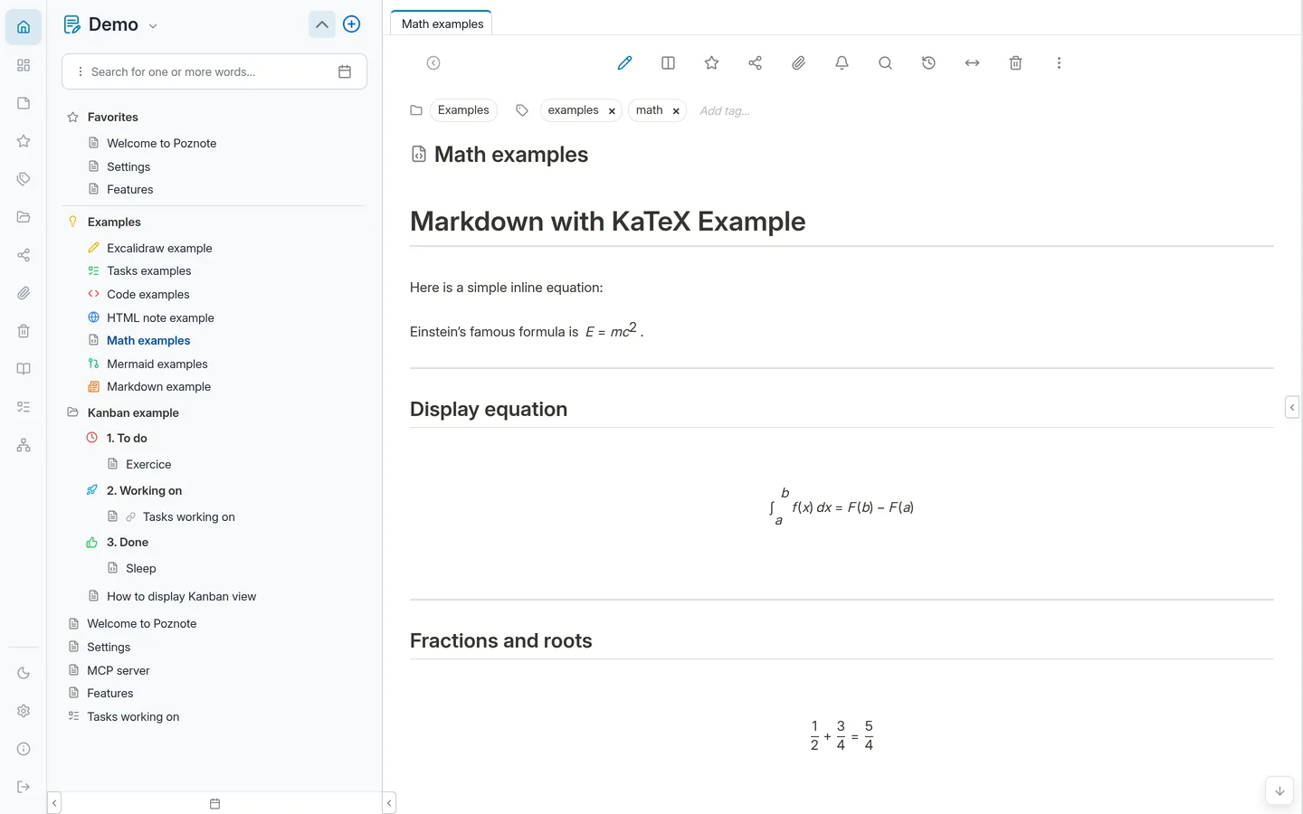The height and width of the screenshot is (814, 1303).
Task: Click the Examples folder button
Action: [x=463, y=110]
